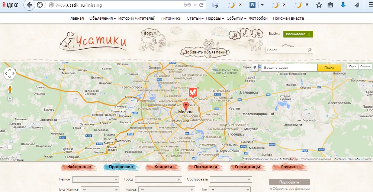Open the Объявления menu
This screenshot has width=373, height=192.
[x=102, y=18]
